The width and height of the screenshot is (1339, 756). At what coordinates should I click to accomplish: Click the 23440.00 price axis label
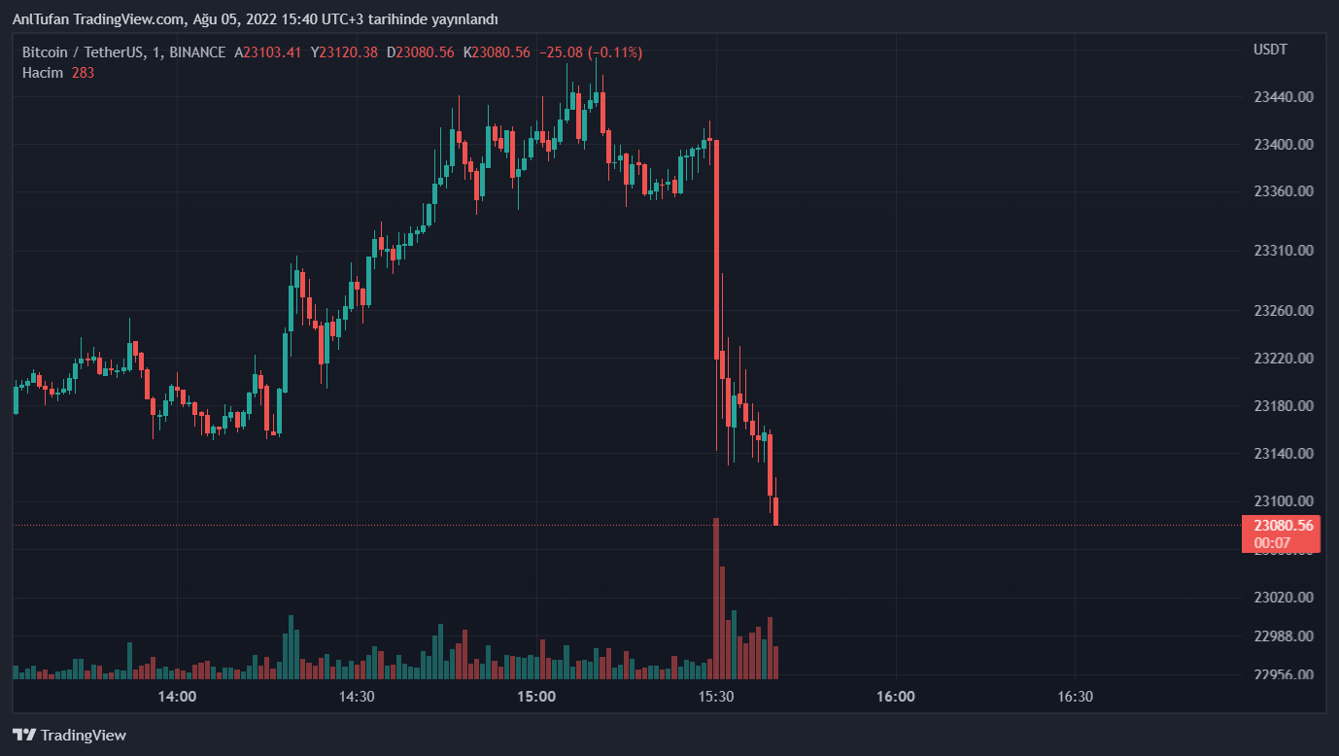click(x=1284, y=97)
